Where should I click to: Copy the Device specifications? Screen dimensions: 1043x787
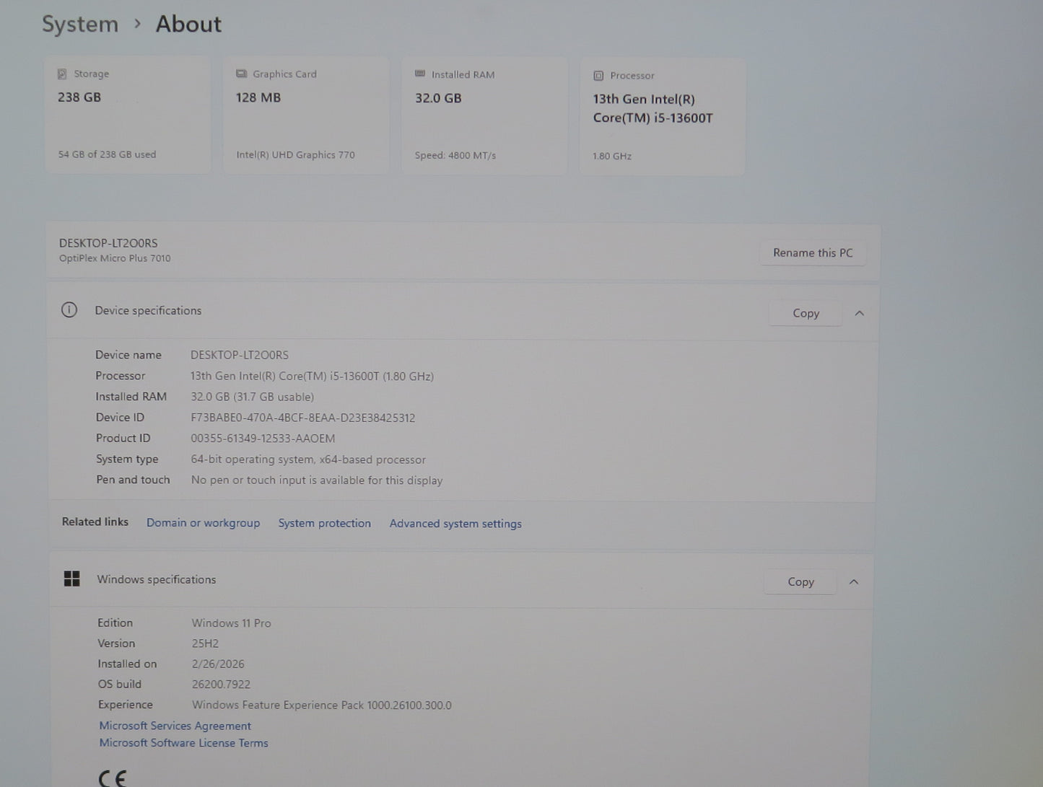tap(806, 313)
